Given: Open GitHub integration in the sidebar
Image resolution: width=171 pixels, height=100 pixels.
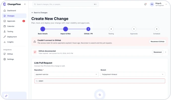Looking at the screenshot, I should [x=14, y=54].
